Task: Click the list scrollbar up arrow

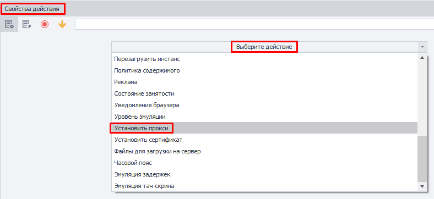Action: (x=422, y=58)
